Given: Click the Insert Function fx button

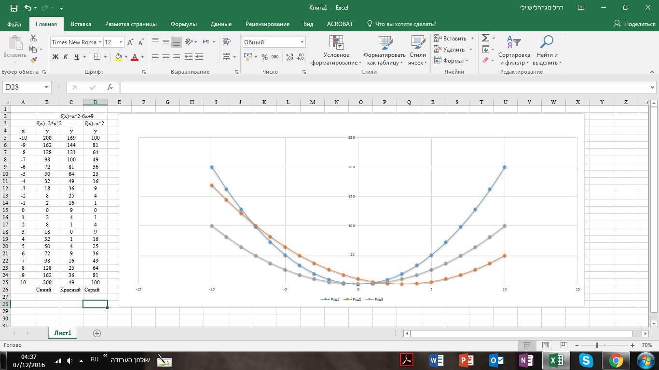Looking at the screenshot, I should point(110,87).
